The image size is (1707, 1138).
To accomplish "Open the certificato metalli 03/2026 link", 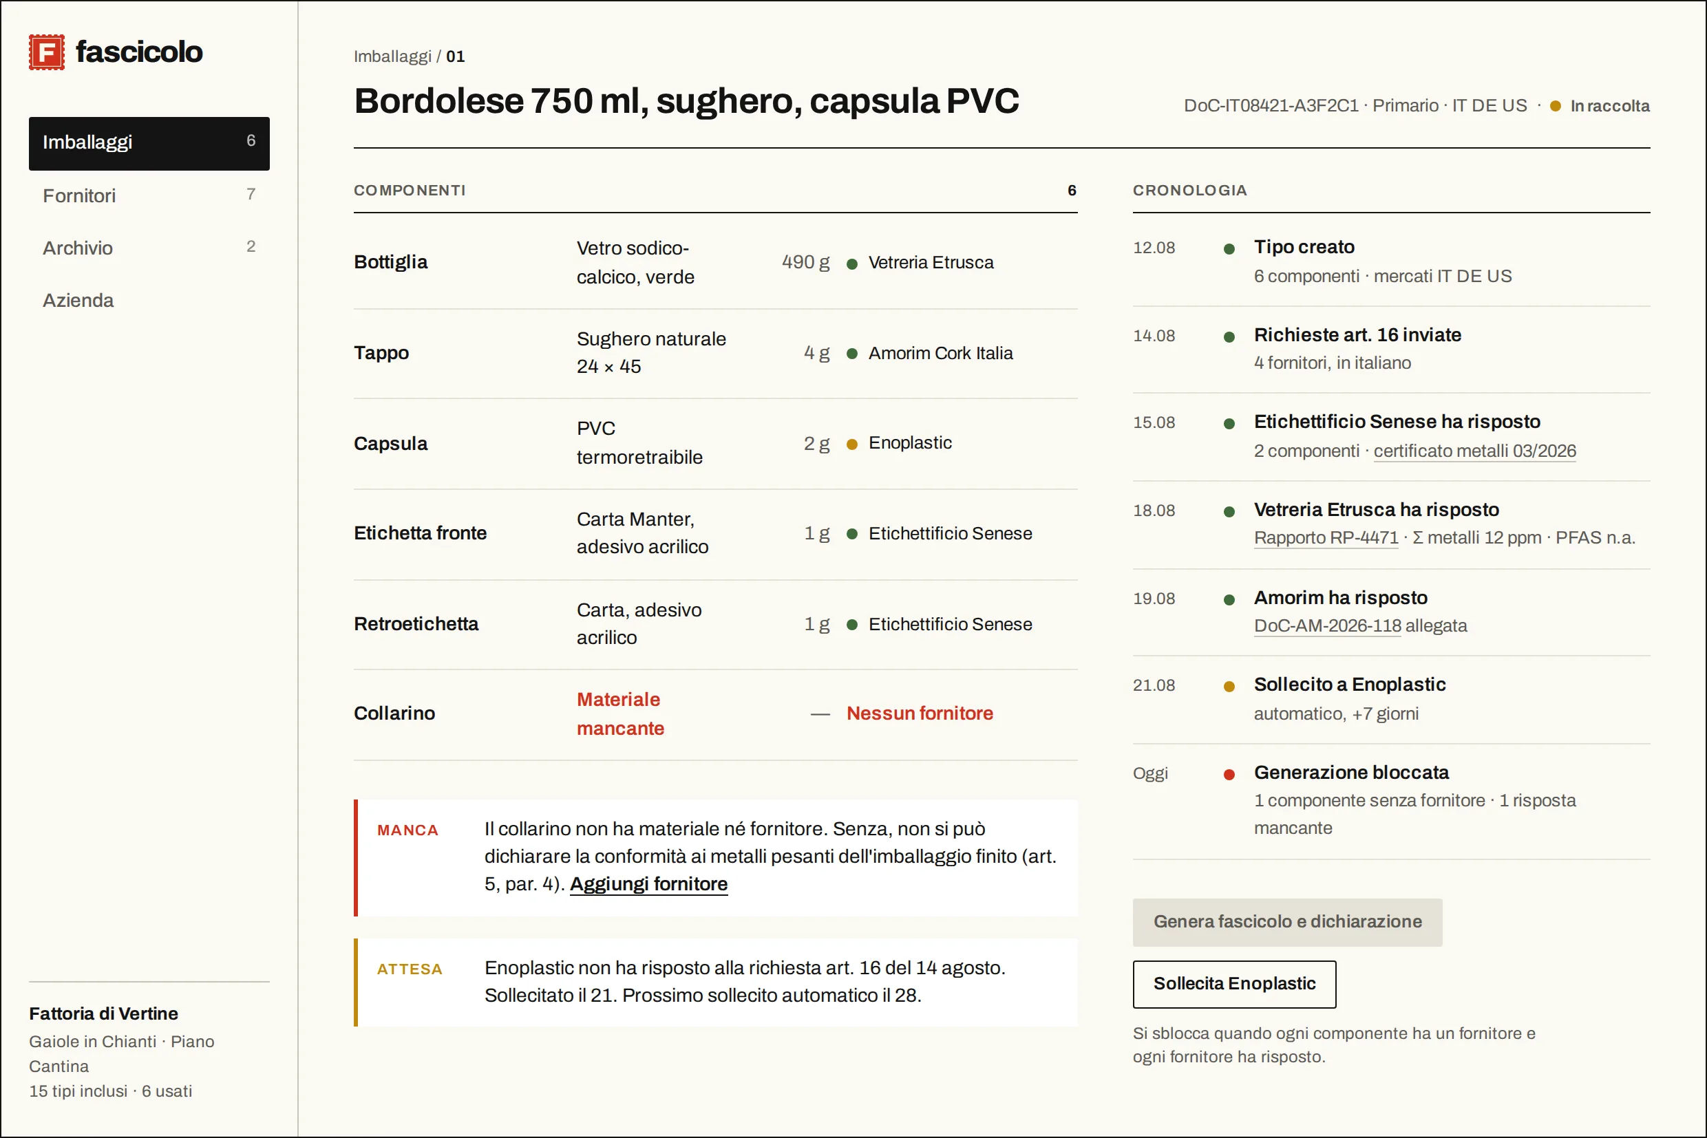I will (x=1474, y=451).
